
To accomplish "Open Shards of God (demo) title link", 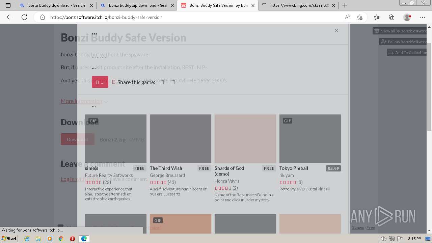I will (230, 171).
